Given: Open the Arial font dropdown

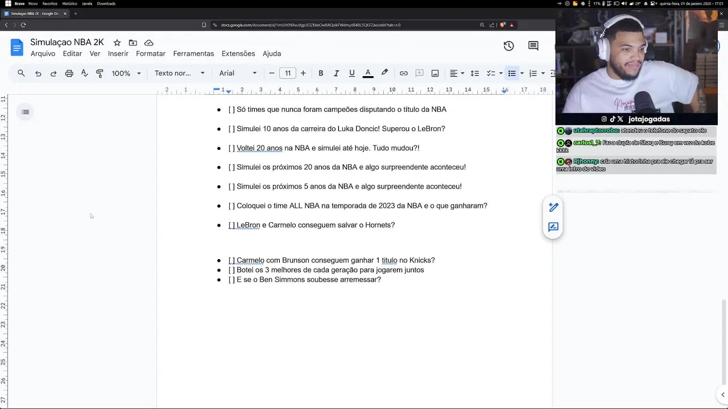Looking at the screenshot, I should click(238, 73).
